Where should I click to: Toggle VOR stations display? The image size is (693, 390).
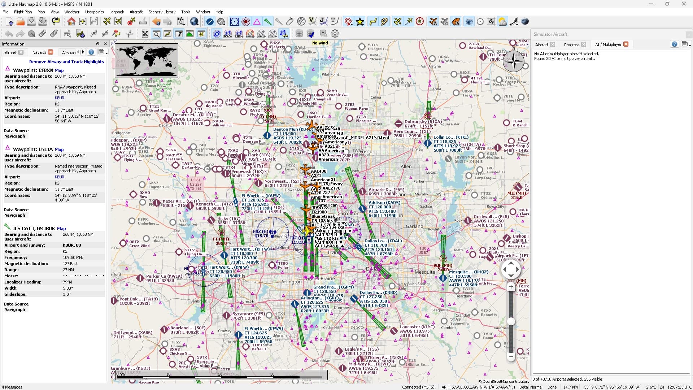click(x=234, y=22)
